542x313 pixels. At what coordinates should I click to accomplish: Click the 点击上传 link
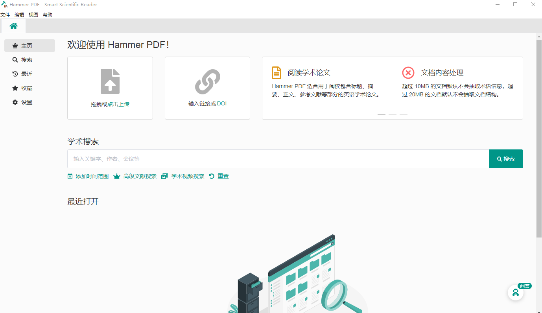(118, 104)
